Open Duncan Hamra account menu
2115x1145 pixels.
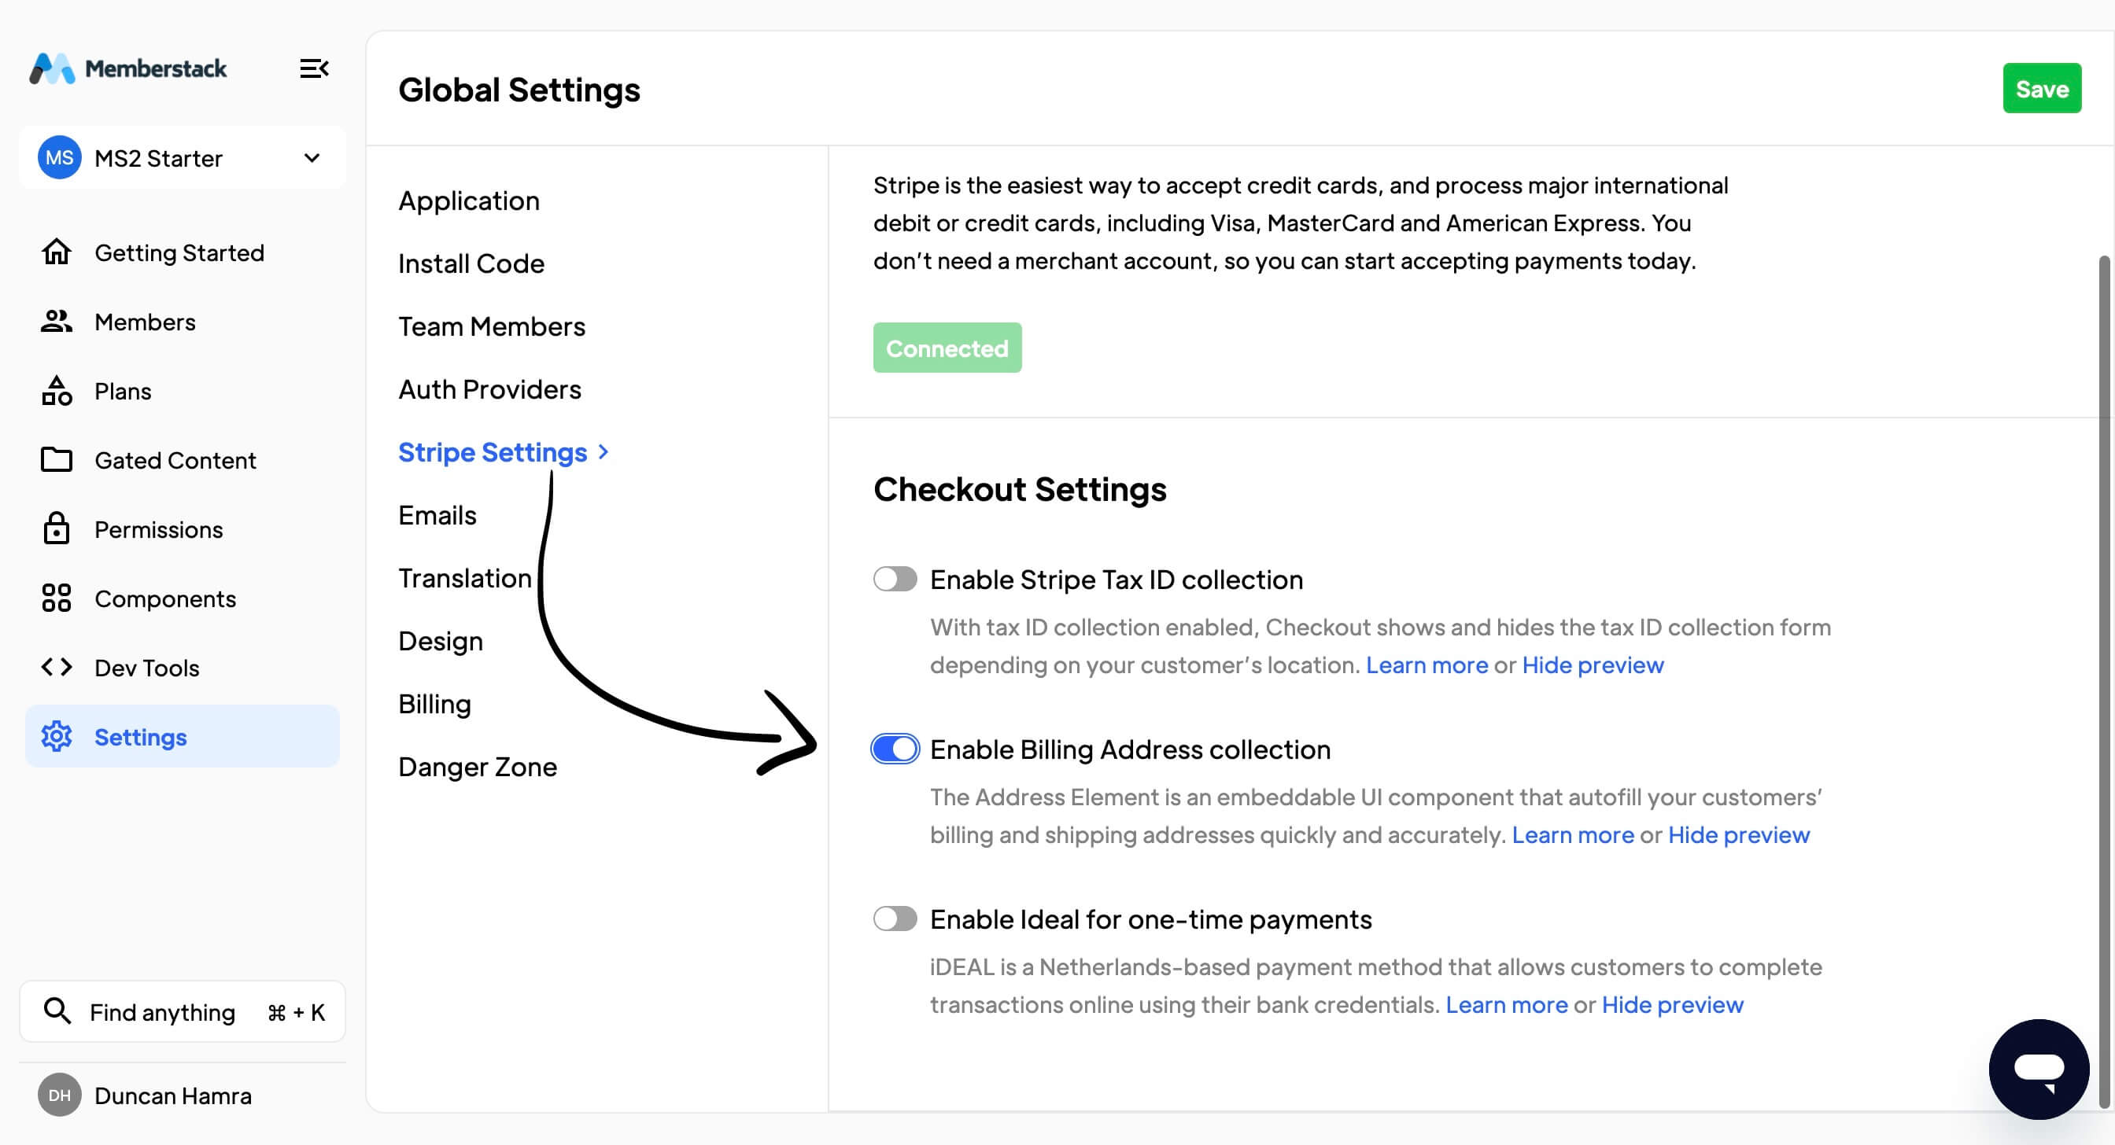(145, 1095)
